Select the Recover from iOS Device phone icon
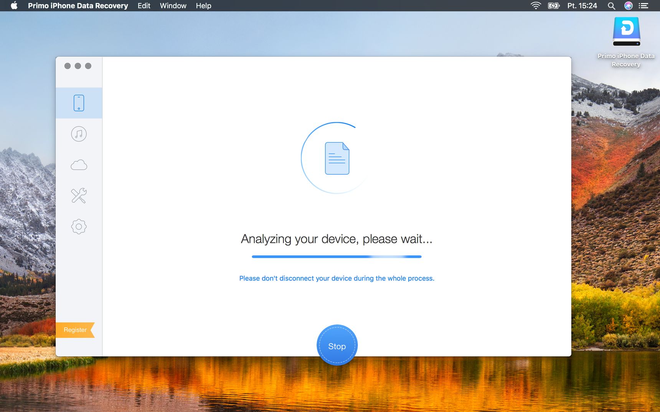The width and height of the screenshot is (660, 412). (79, 103)
